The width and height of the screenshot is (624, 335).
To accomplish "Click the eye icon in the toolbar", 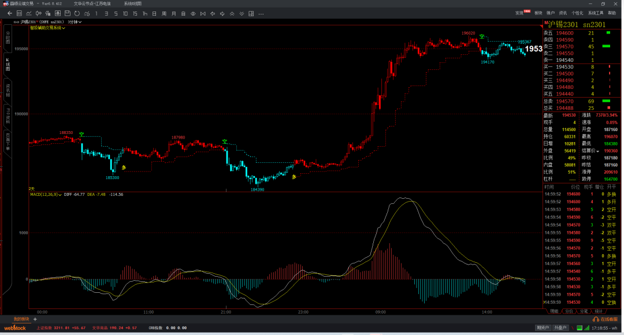I will click(x=193, y=13).
